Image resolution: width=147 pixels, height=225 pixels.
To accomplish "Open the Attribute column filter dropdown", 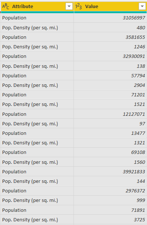I will point(69,6).
